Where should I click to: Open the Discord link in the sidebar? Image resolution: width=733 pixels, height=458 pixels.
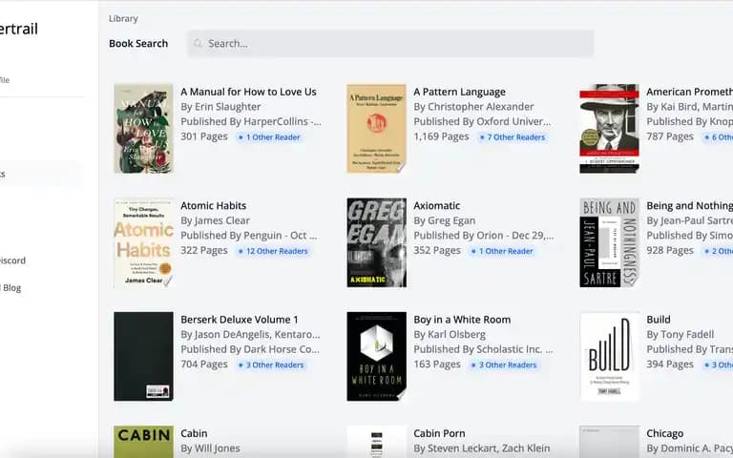point(12,260)
